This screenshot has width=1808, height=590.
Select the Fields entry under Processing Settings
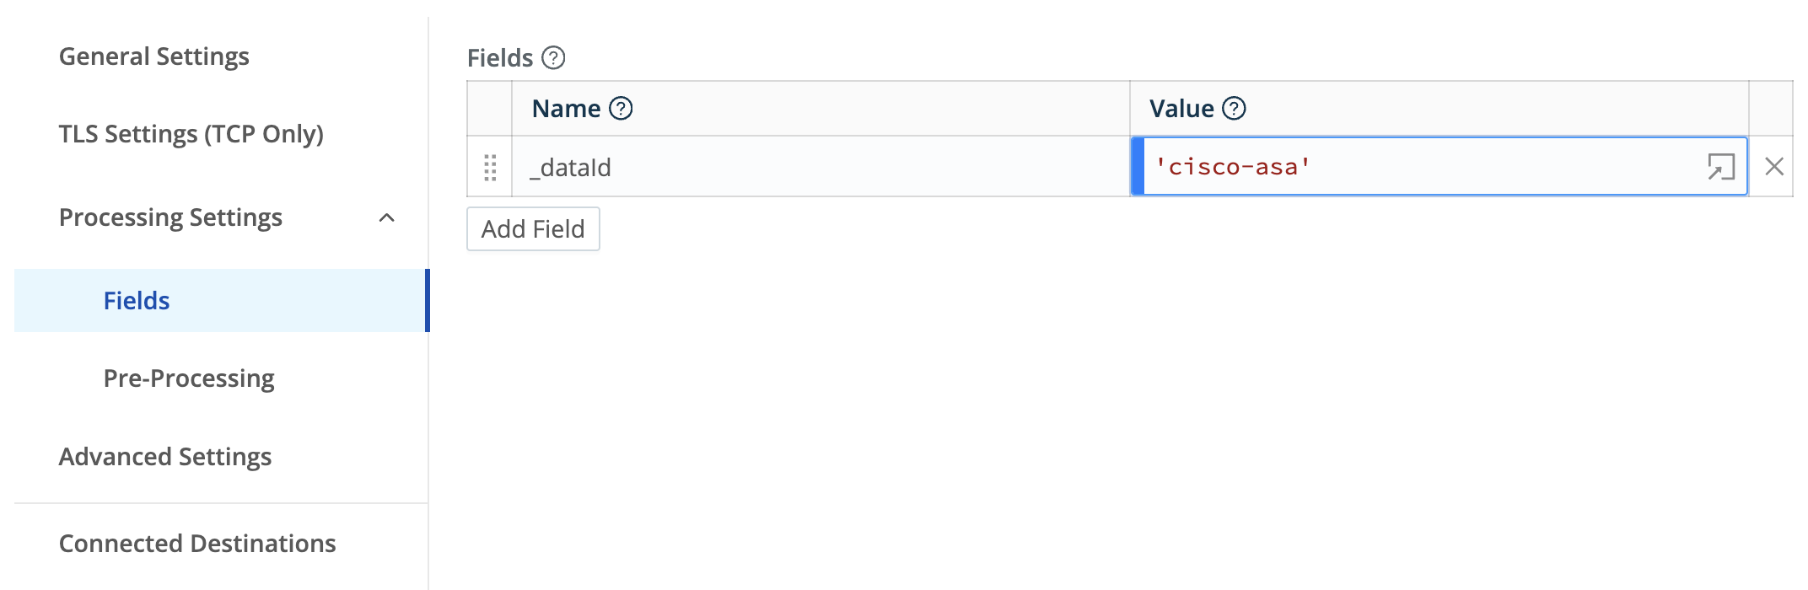pos(136,300)
